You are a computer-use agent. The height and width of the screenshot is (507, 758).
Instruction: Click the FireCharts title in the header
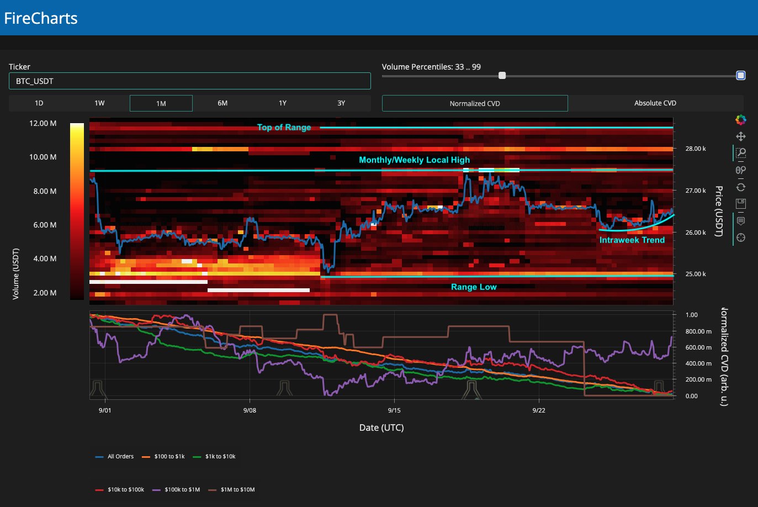[x=41, y=18]
